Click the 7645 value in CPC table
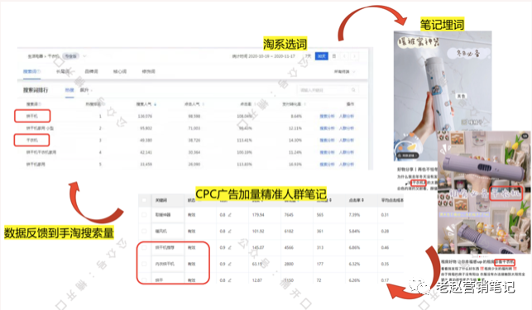This screenshot has height=310, width=532. pyautogui.click(x=289, y=215)
